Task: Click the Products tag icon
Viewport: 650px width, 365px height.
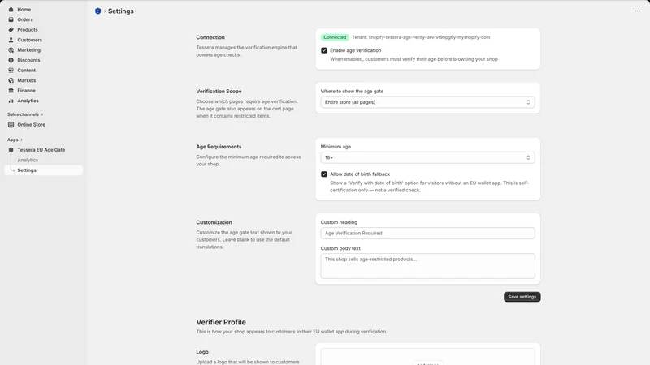Action: click(11, 30)
